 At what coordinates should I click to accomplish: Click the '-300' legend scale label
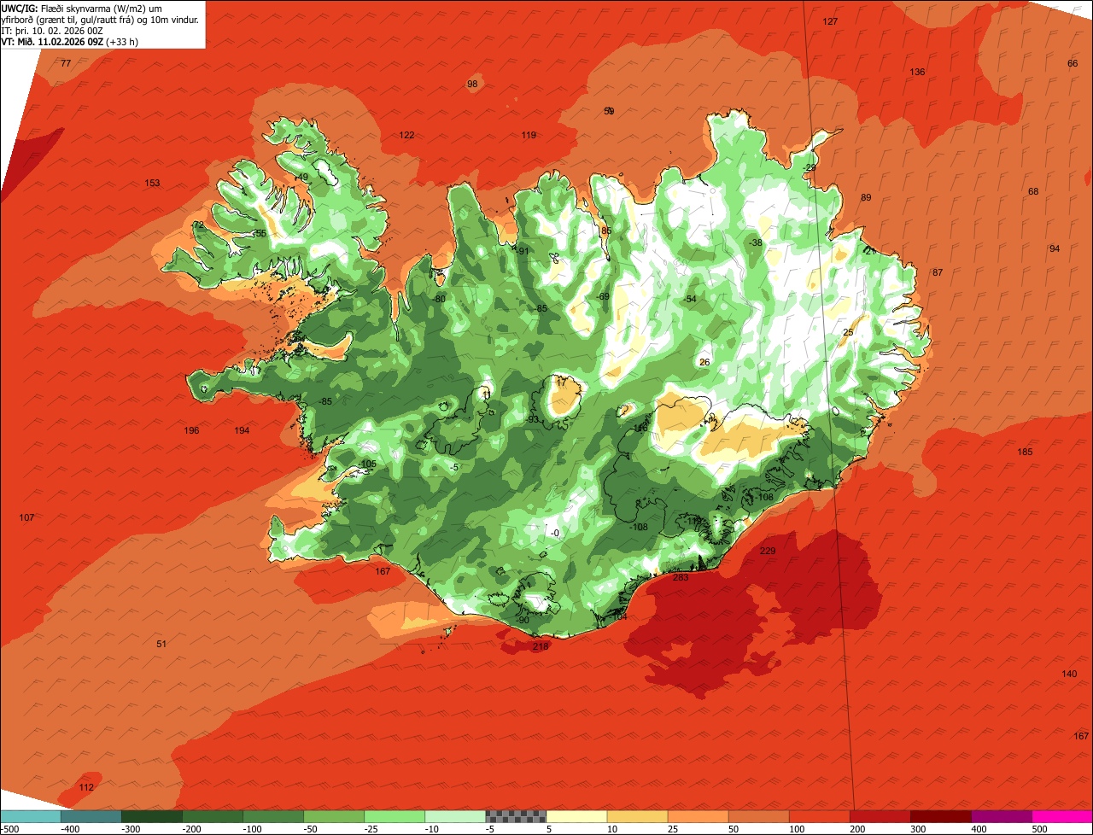[x=130, y=829]
